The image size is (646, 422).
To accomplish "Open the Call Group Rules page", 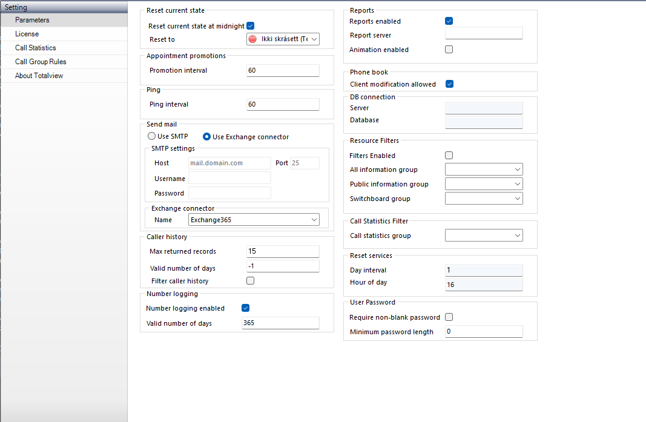I will click(64, 62).
